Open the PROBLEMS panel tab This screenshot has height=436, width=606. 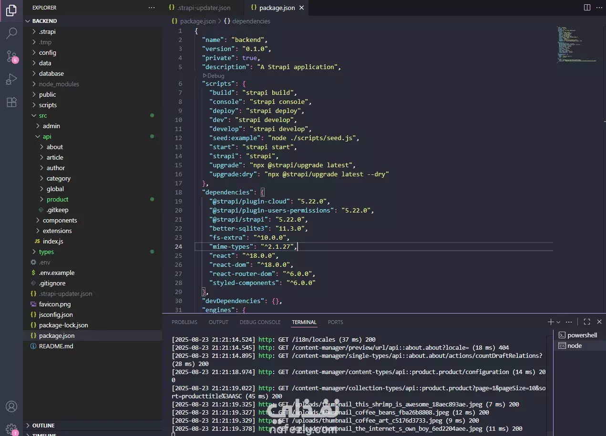click(185, 322)
